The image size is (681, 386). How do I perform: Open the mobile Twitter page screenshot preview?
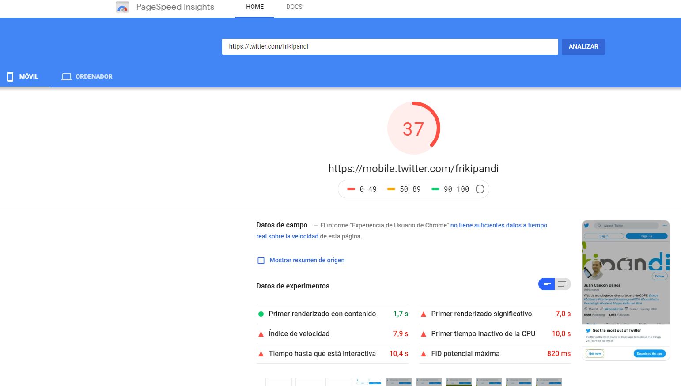click(626, 290)
